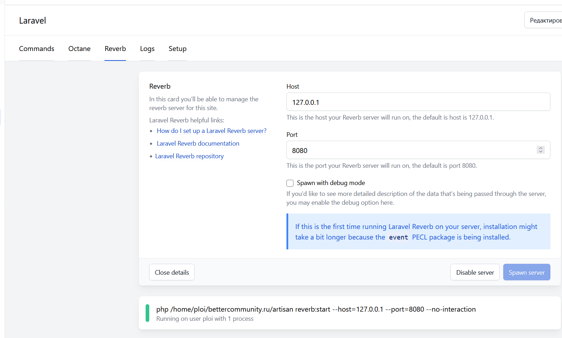Screen dimensions: 562x338
Task: Open Laravel Reverb documentation link
Action: click(198, 144)
